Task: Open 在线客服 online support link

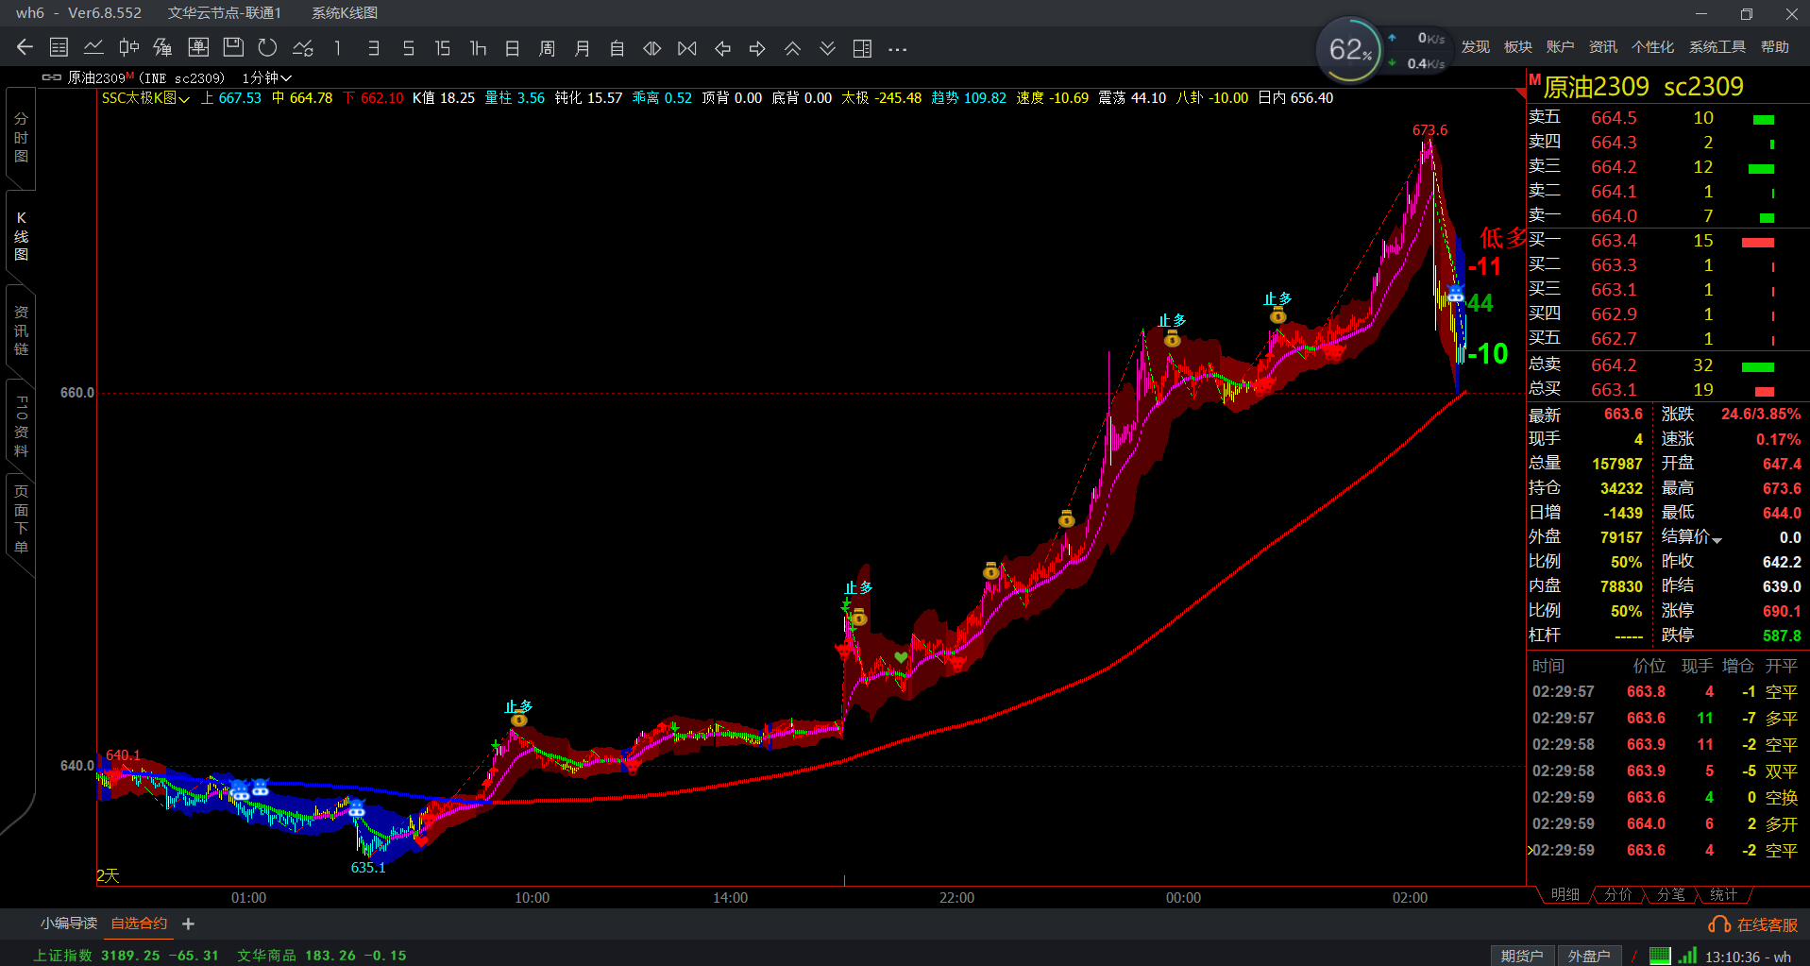Action: point(1753,924)
